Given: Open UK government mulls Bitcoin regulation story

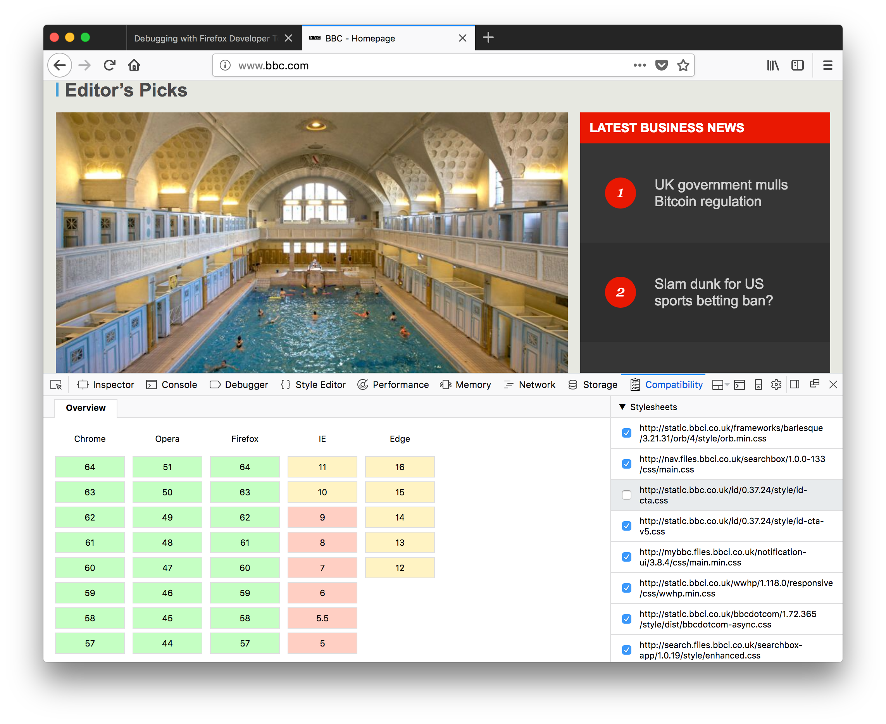Looking at the screenshot, I should [x=721, y=193].
